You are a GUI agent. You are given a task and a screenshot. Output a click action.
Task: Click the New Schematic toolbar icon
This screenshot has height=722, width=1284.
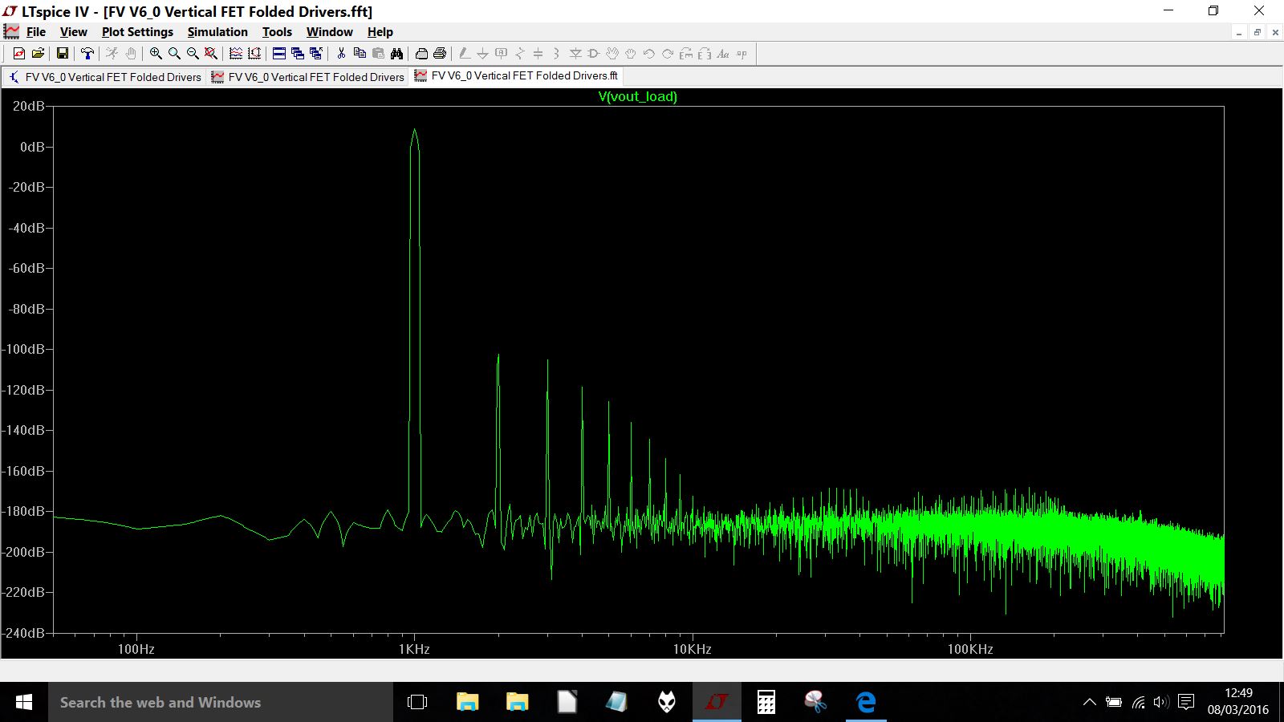point(18,54)
